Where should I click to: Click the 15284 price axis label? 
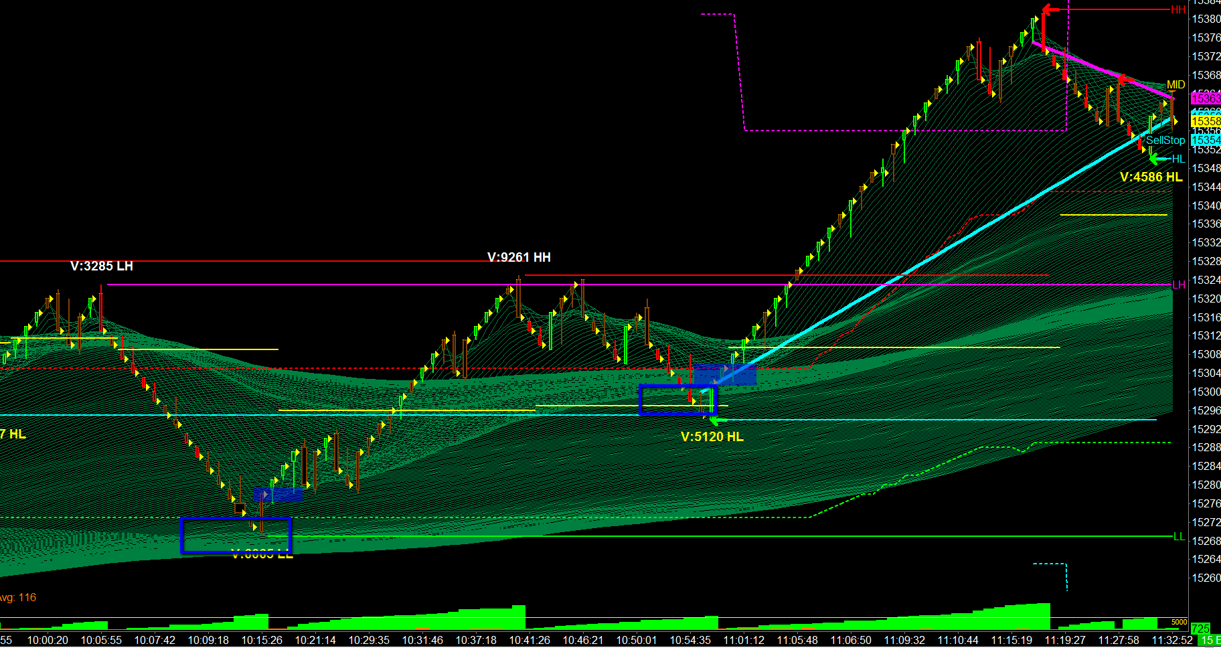(1206, 466)
